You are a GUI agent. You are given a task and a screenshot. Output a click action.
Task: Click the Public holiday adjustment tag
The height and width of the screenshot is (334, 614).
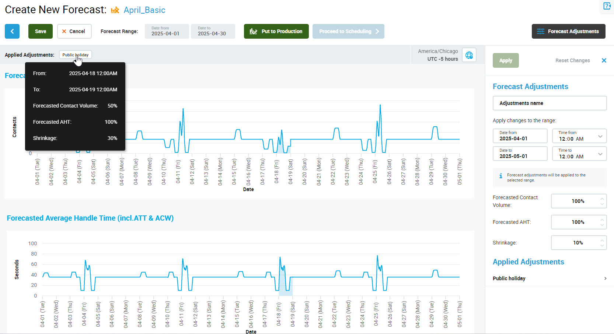pos(75,55)
